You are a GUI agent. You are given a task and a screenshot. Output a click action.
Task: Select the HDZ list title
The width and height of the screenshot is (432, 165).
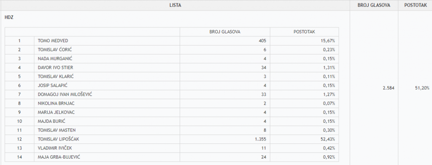coord(9,17)
